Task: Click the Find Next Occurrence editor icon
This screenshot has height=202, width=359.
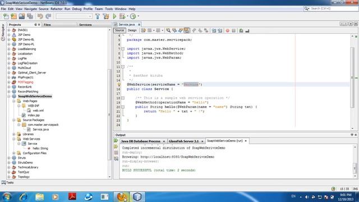Action: (181, 30)
